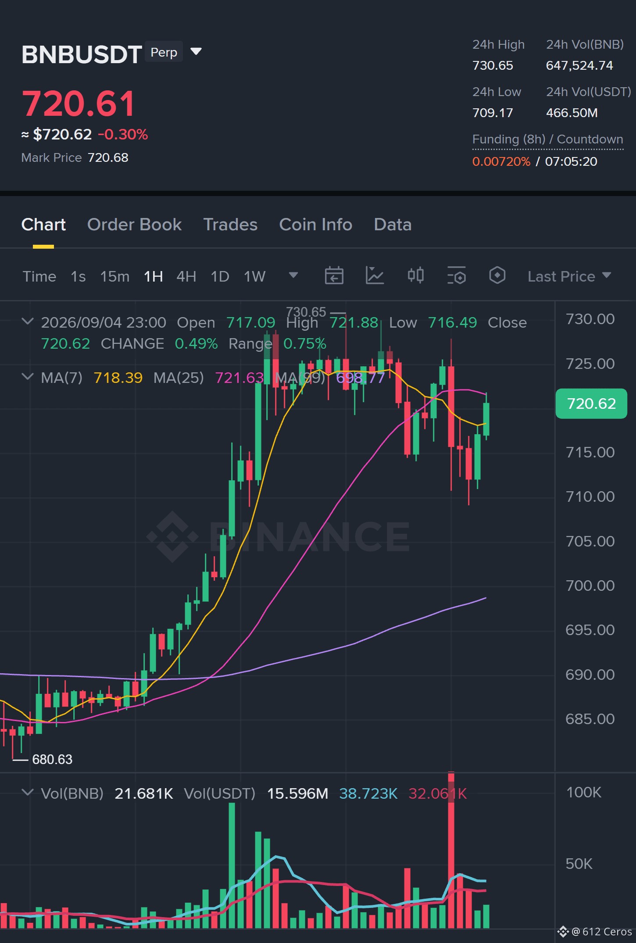Screen dimensions: 636x943
Task: Collapse the MA indicator legend row
Action: (28, 377)
